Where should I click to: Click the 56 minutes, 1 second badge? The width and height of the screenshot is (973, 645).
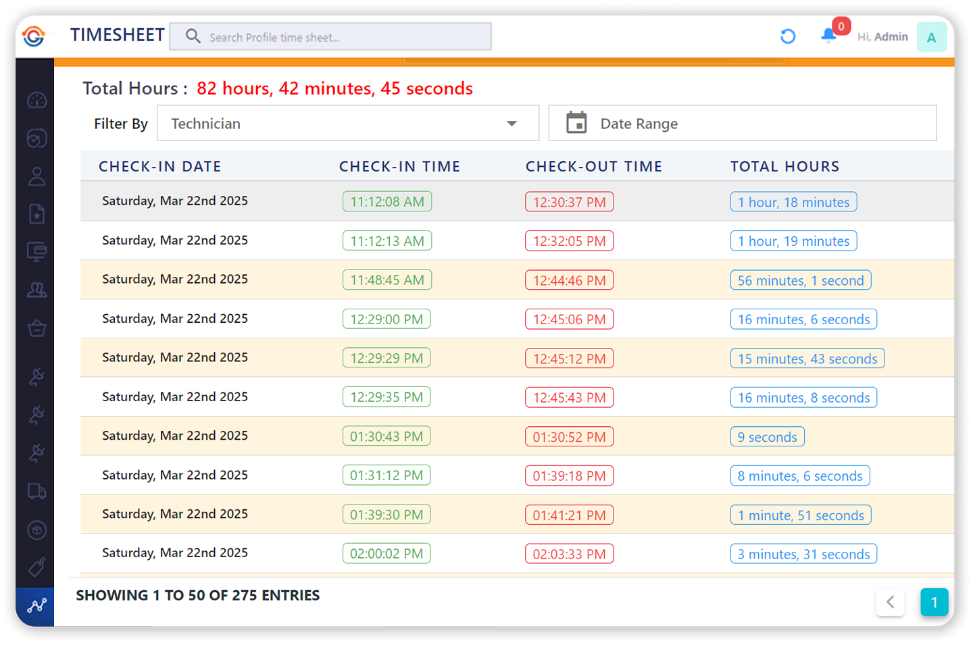801,280
